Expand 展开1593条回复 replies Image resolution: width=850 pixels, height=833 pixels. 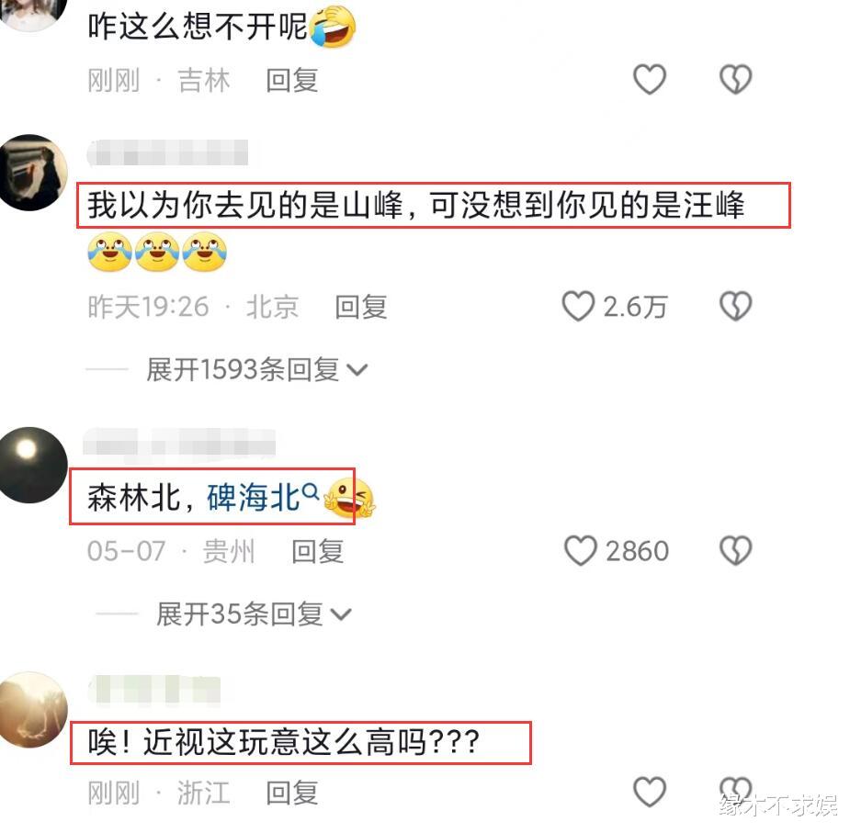click(257, 370)
